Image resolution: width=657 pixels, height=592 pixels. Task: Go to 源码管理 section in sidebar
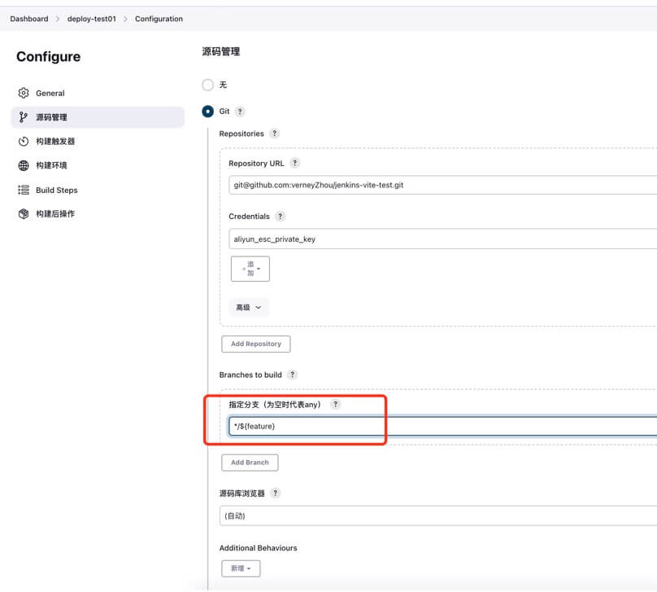51,117
